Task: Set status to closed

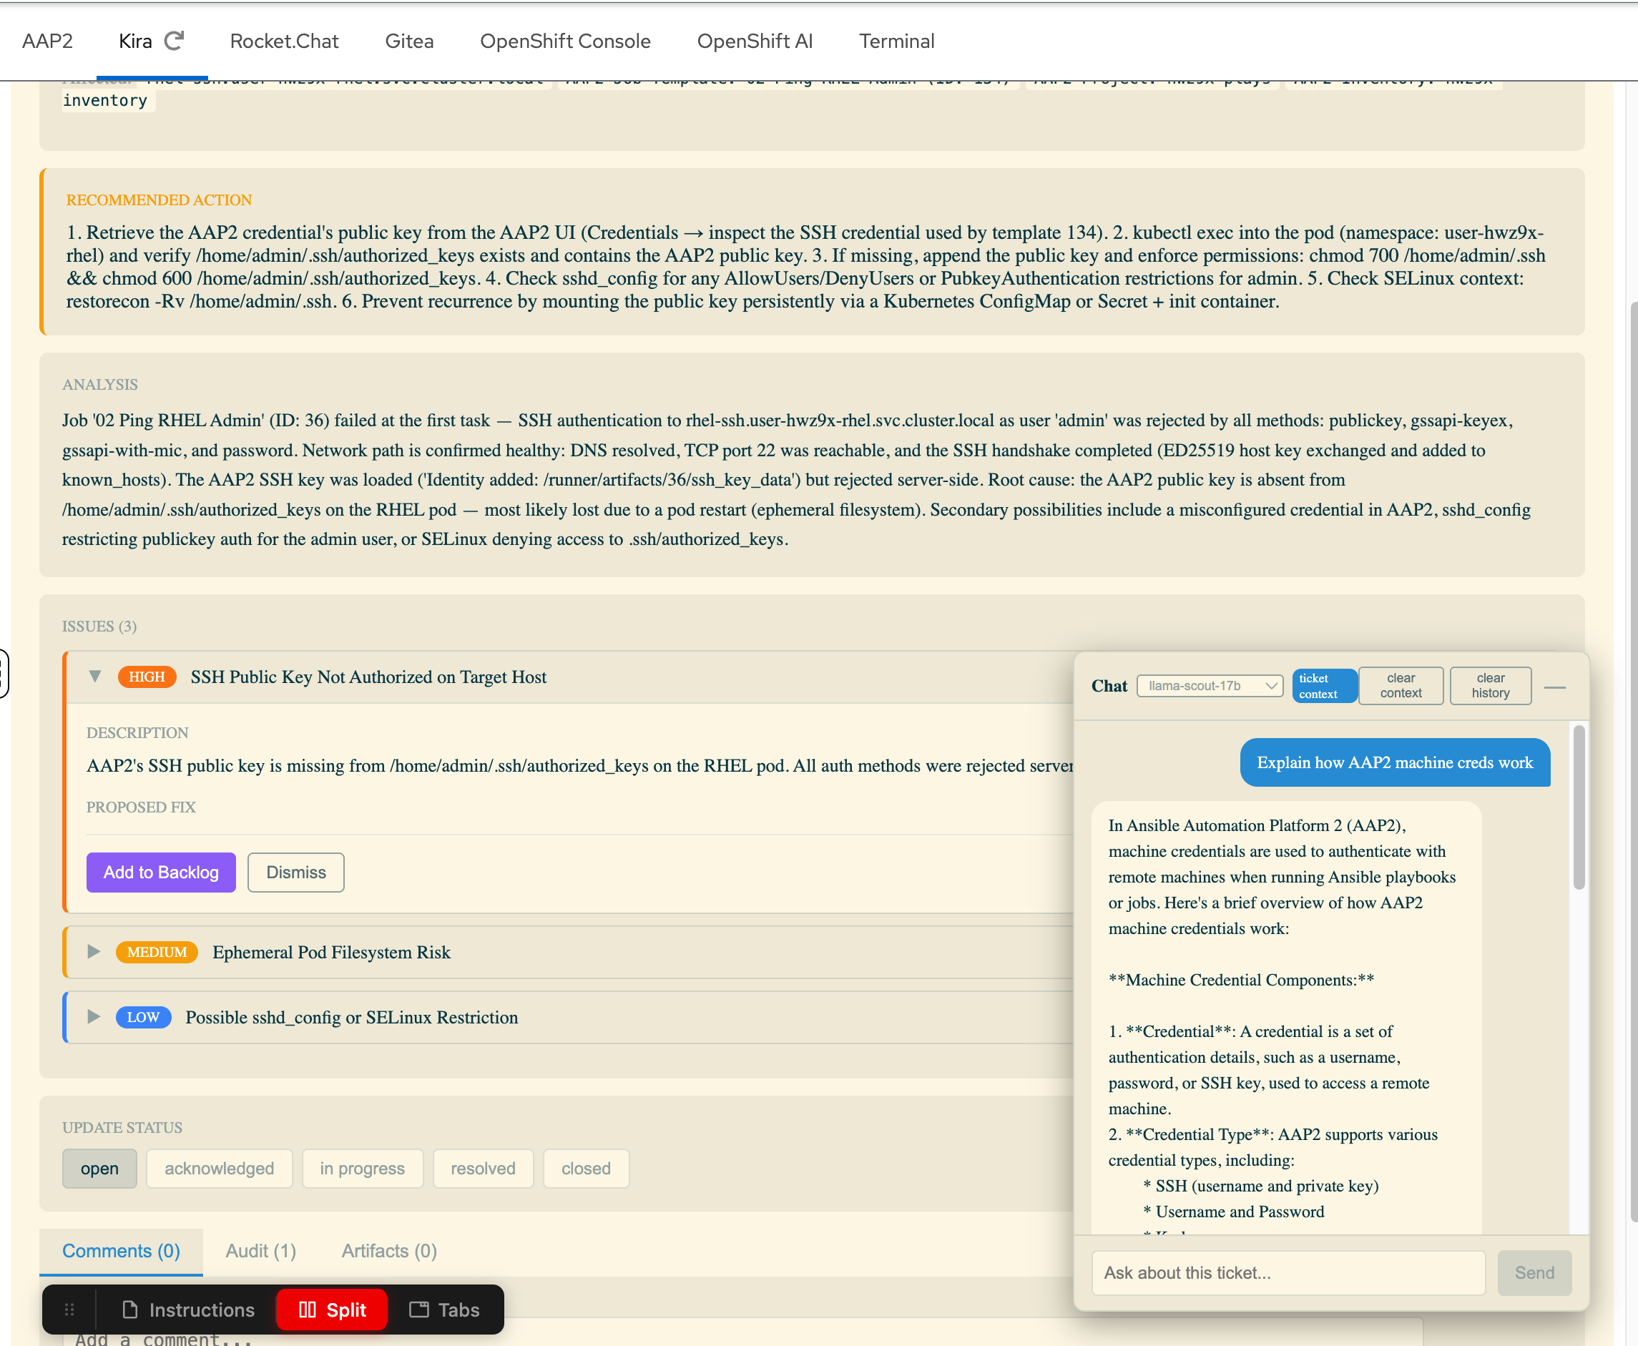Action: coord(586,1169)
